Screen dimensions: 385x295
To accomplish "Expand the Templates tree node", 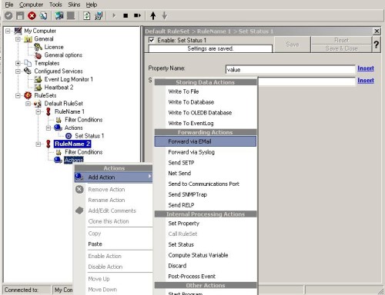I will click(x=18, y=63).
